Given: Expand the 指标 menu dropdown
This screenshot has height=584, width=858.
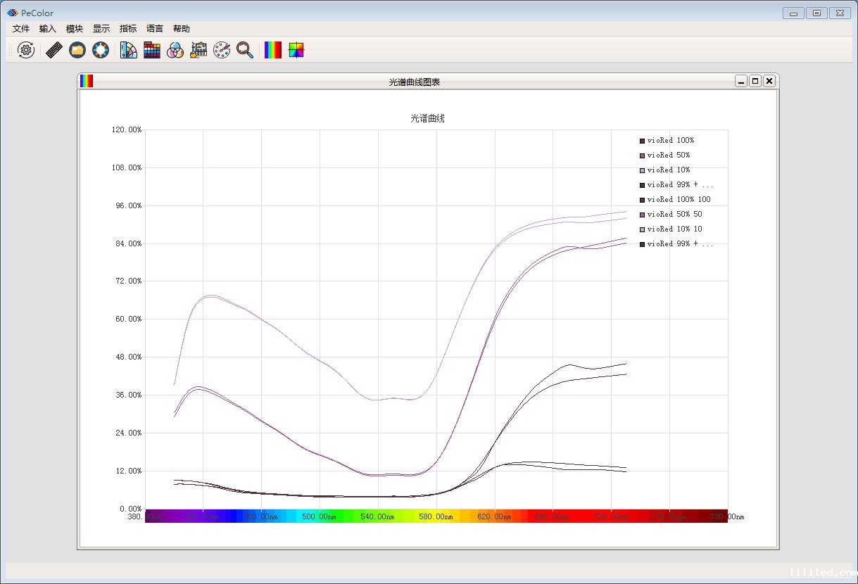Looking at the screenshot, I should (128, 29).
